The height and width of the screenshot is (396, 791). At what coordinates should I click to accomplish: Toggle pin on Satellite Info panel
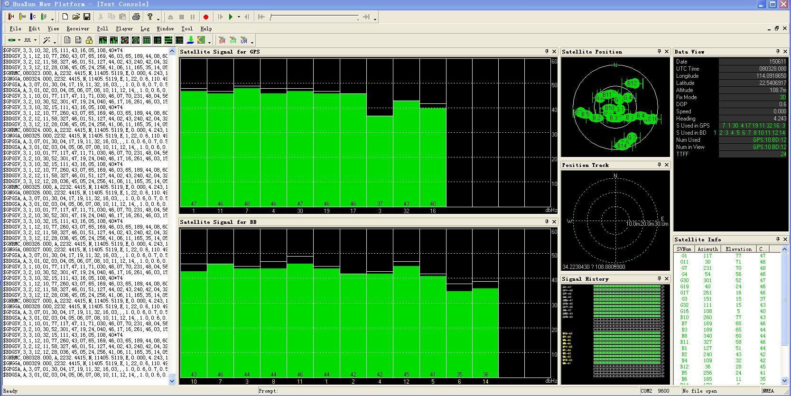pyautogui.click(x=778, y=239)
